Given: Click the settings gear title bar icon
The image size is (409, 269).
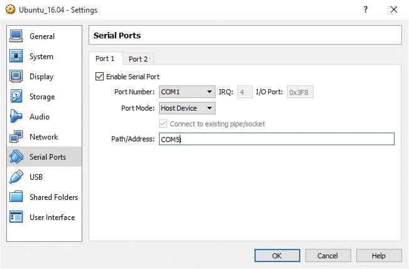Looking at the screenshot, I should click(x=11, y=9).
